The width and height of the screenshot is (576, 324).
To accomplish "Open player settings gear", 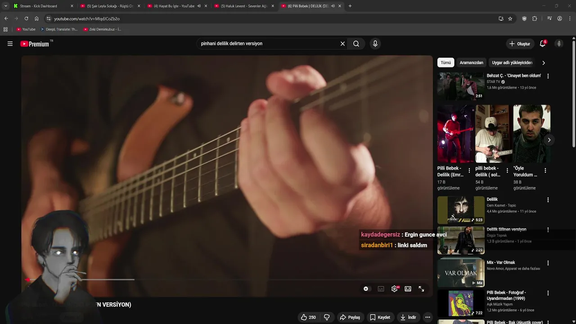I will pos(395,289).
